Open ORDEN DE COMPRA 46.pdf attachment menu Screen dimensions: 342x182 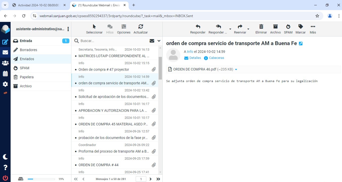click(x=236, y=70)
